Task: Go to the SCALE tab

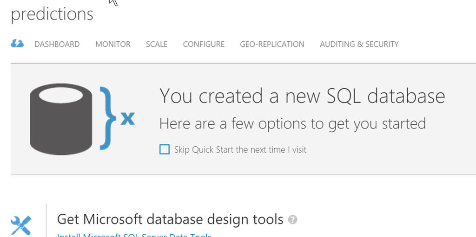Action: pyautogui.click(x=157, y=44)
